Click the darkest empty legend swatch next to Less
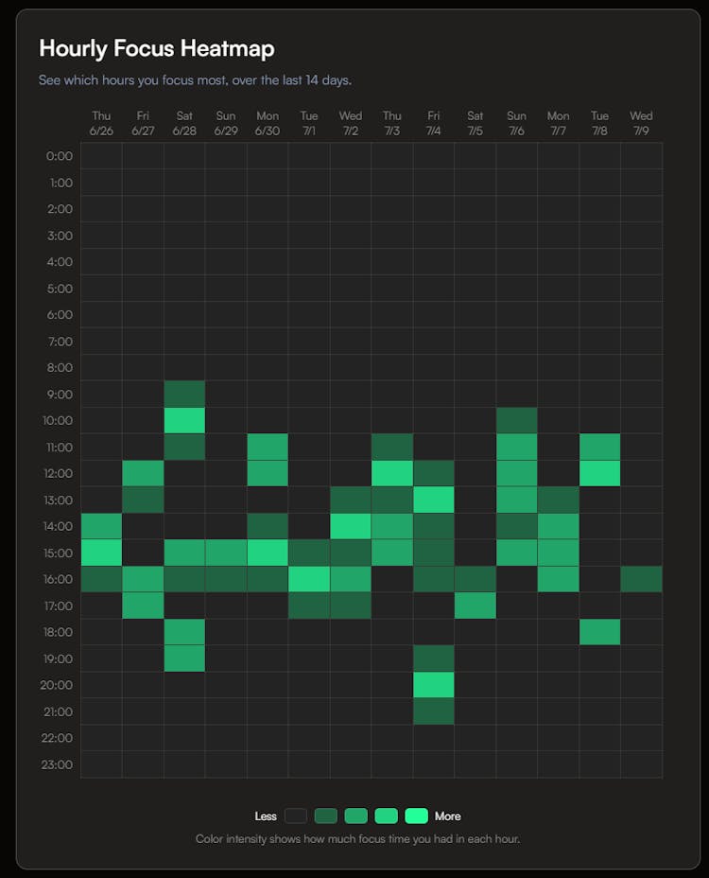 [295, 816]
